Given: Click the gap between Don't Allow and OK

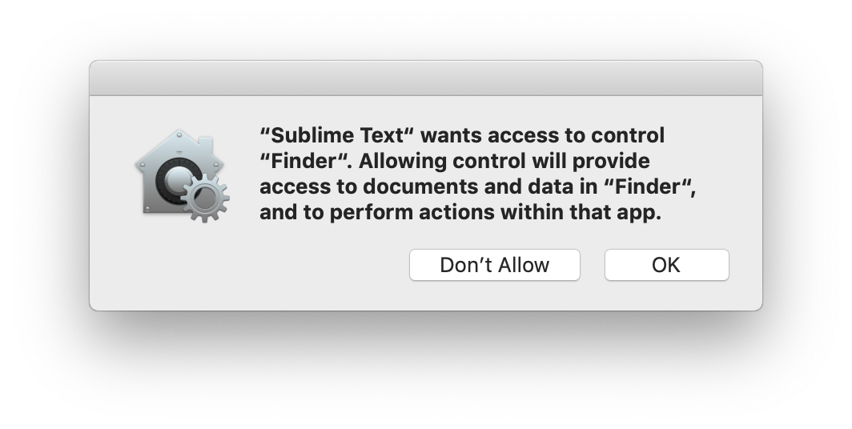Looking at the screenshot, I should [593, 265].
